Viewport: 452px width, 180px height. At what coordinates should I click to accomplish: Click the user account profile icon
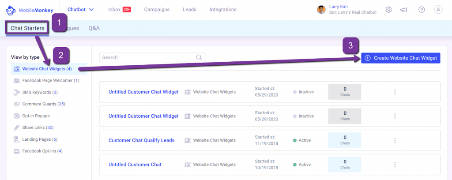[x=438, y=10]
